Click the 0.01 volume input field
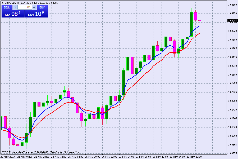This screenshot has width=238, height=159. (x=24, y=7)
